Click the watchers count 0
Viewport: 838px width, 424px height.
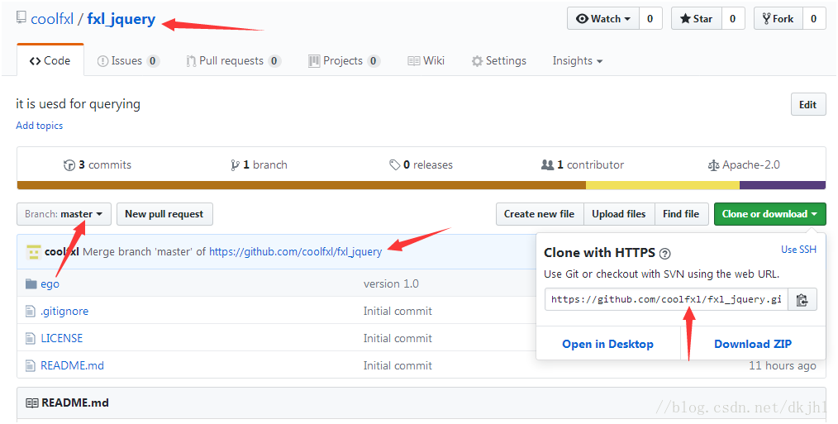coord(650,19)
